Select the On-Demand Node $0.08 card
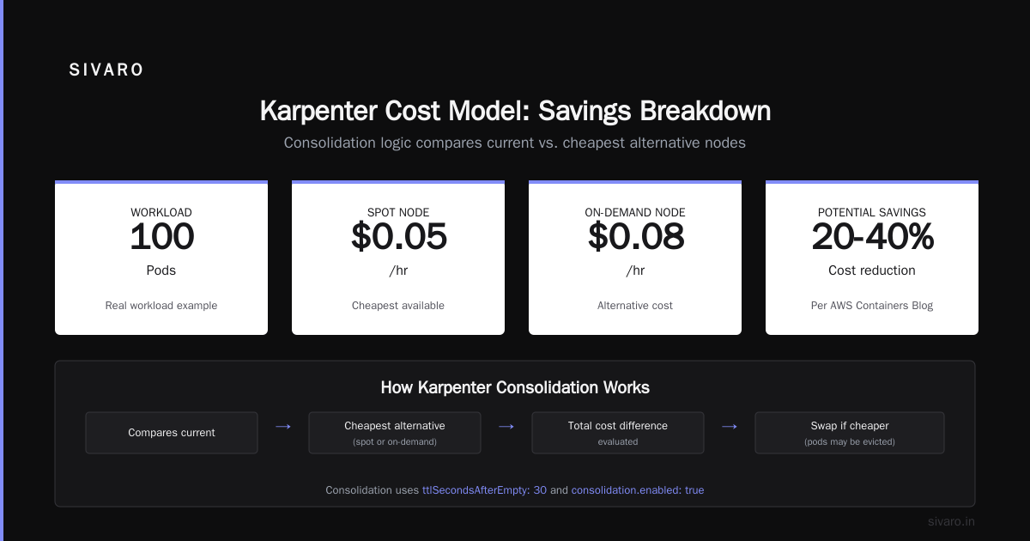This screenshot has width=1030, height=541. pyautogui.click(x=635, y=258)
